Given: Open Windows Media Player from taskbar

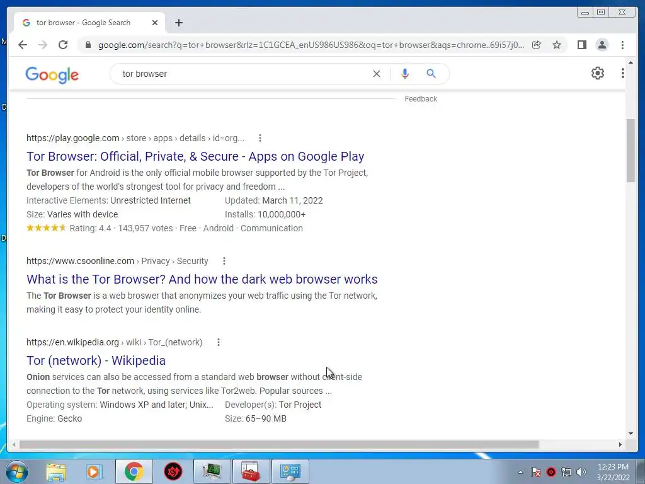Looking at the screenshot, I should coord(93,471).
